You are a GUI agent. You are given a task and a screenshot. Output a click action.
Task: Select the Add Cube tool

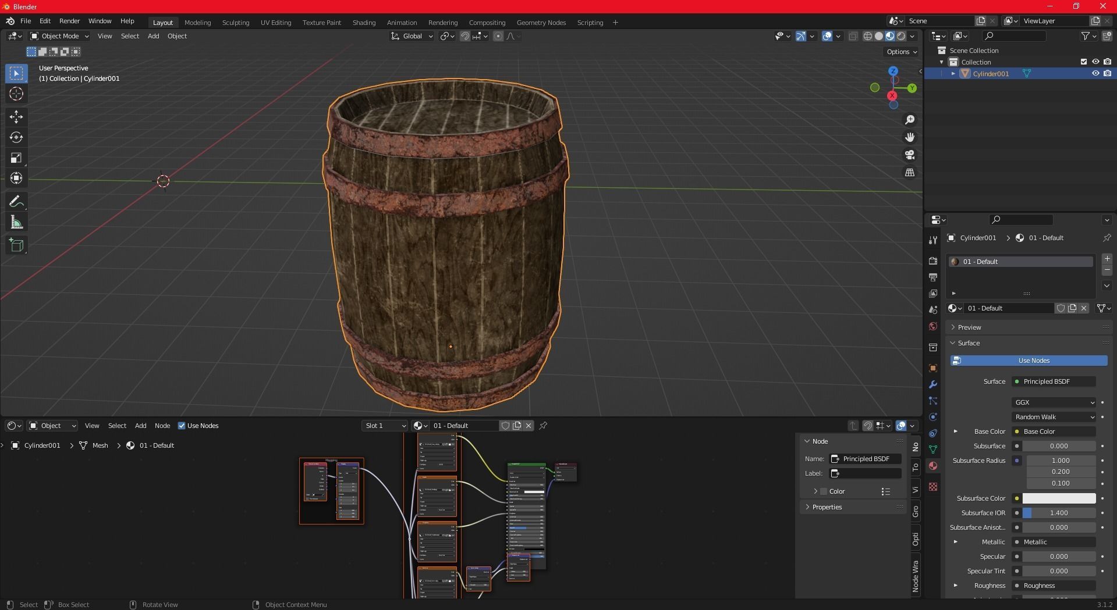point(16,245)
